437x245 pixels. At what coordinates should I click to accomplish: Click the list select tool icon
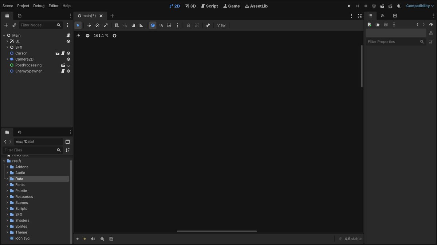[117, 25]
